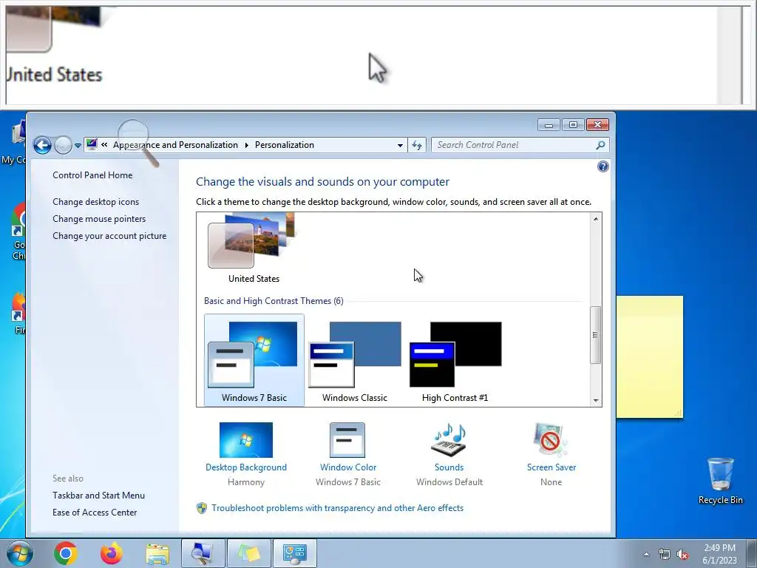Select the Windows 7 Basic theme
The image size is (757, 568).
(254, 360)
